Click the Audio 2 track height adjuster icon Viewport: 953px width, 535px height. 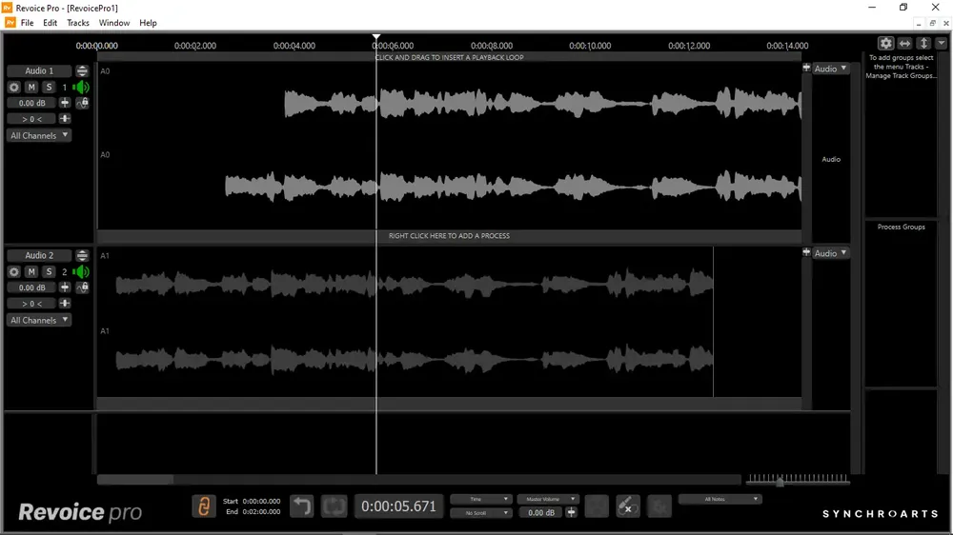coord(82,256)
